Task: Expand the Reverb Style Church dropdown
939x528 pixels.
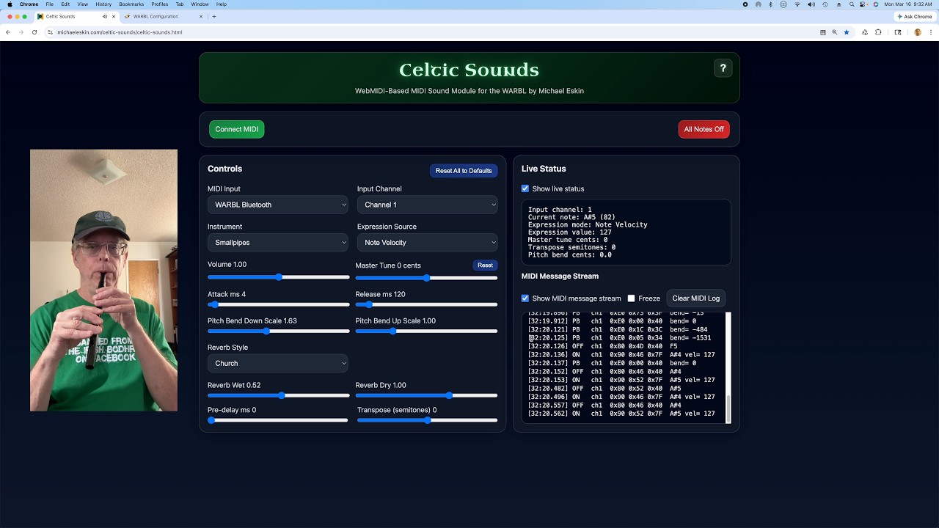Action: pyautogui.click(x=278, y=363)
